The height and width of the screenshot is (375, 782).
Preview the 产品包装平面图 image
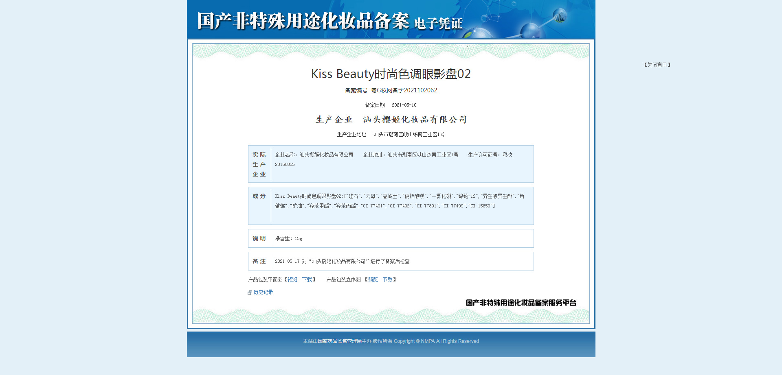click(292, 279)
